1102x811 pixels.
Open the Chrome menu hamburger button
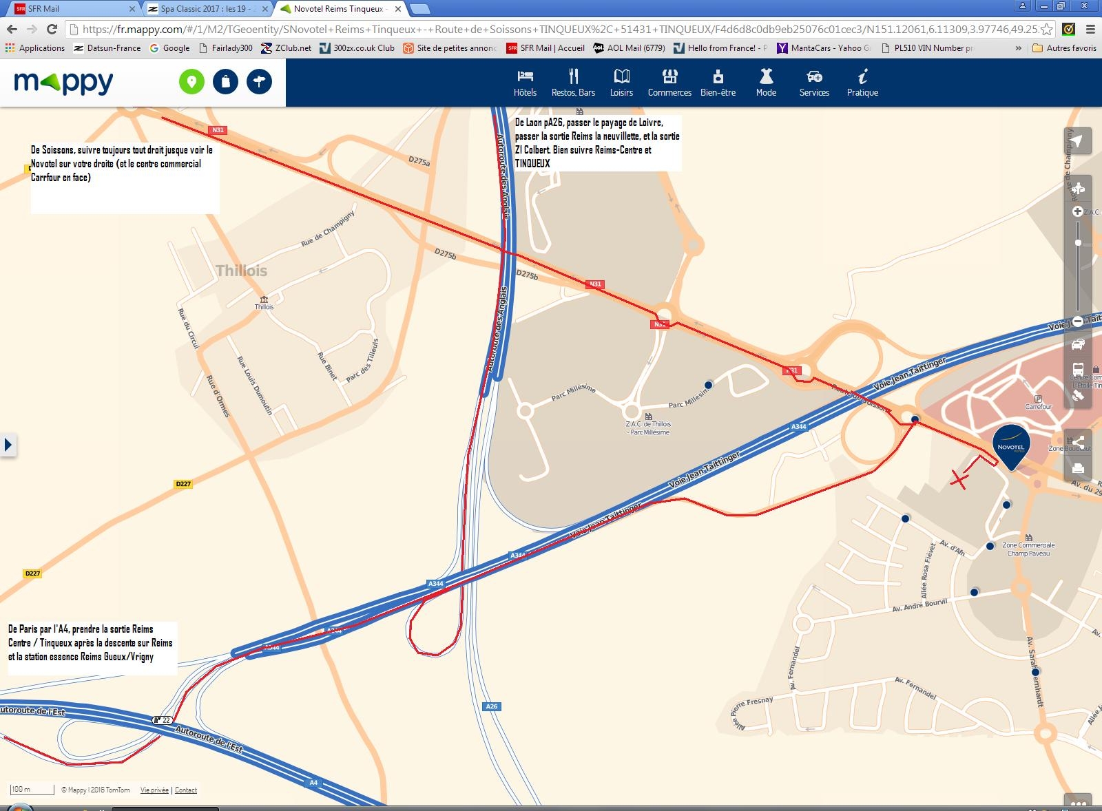[x=1090, y=29]
